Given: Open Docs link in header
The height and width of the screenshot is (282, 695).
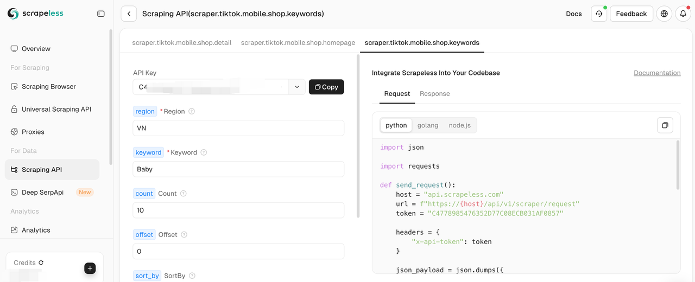Looking at the screenshot, I should 574,14.
